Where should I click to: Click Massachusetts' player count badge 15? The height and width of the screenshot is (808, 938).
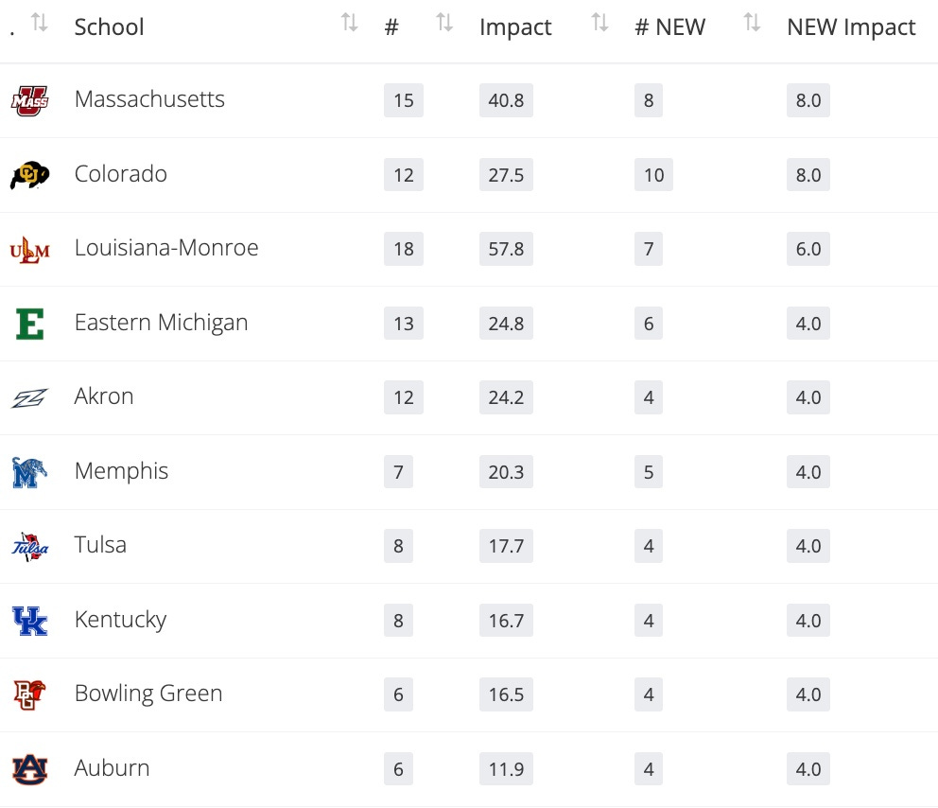[x=404, y=100]
